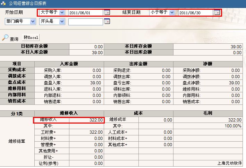Open the start date calendar picker
The height and width of the screenshot is (168, 246).
click(x=107, y=12)
